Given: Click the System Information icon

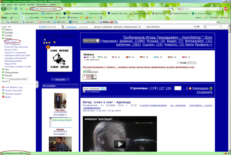Looking at the screenshot, I should coord(3,90).
